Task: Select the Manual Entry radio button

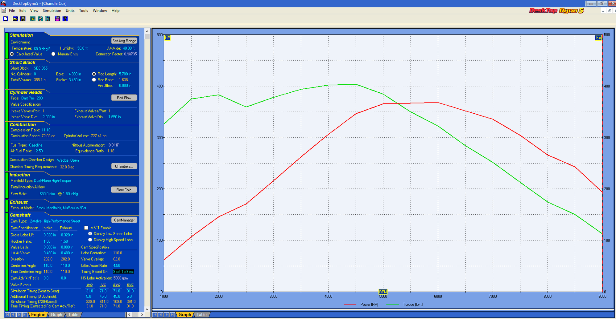Action: pos(53,54)
